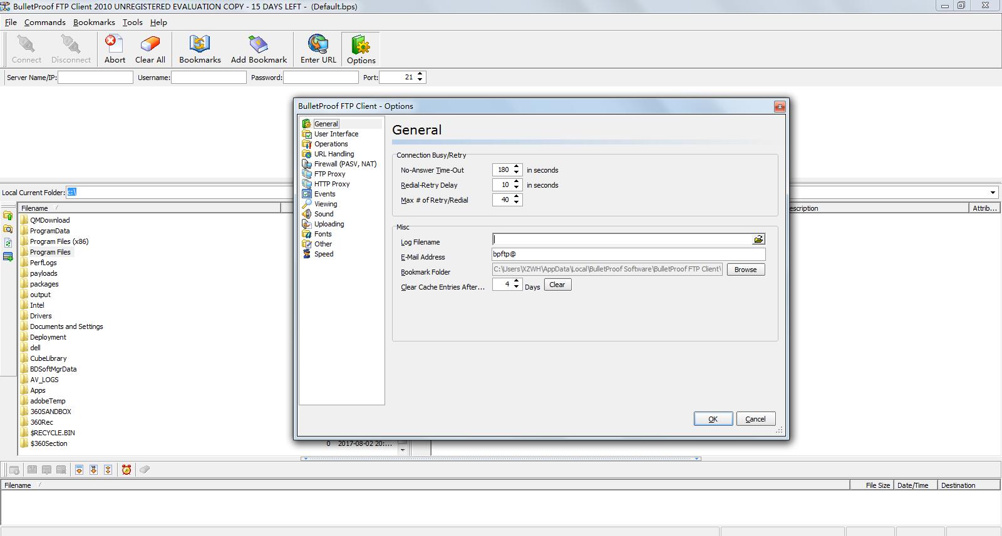This screenshot has height=536, width=1002.
Task: Decrease the Max # of Retry/Redial value
Action: point(517,203)
